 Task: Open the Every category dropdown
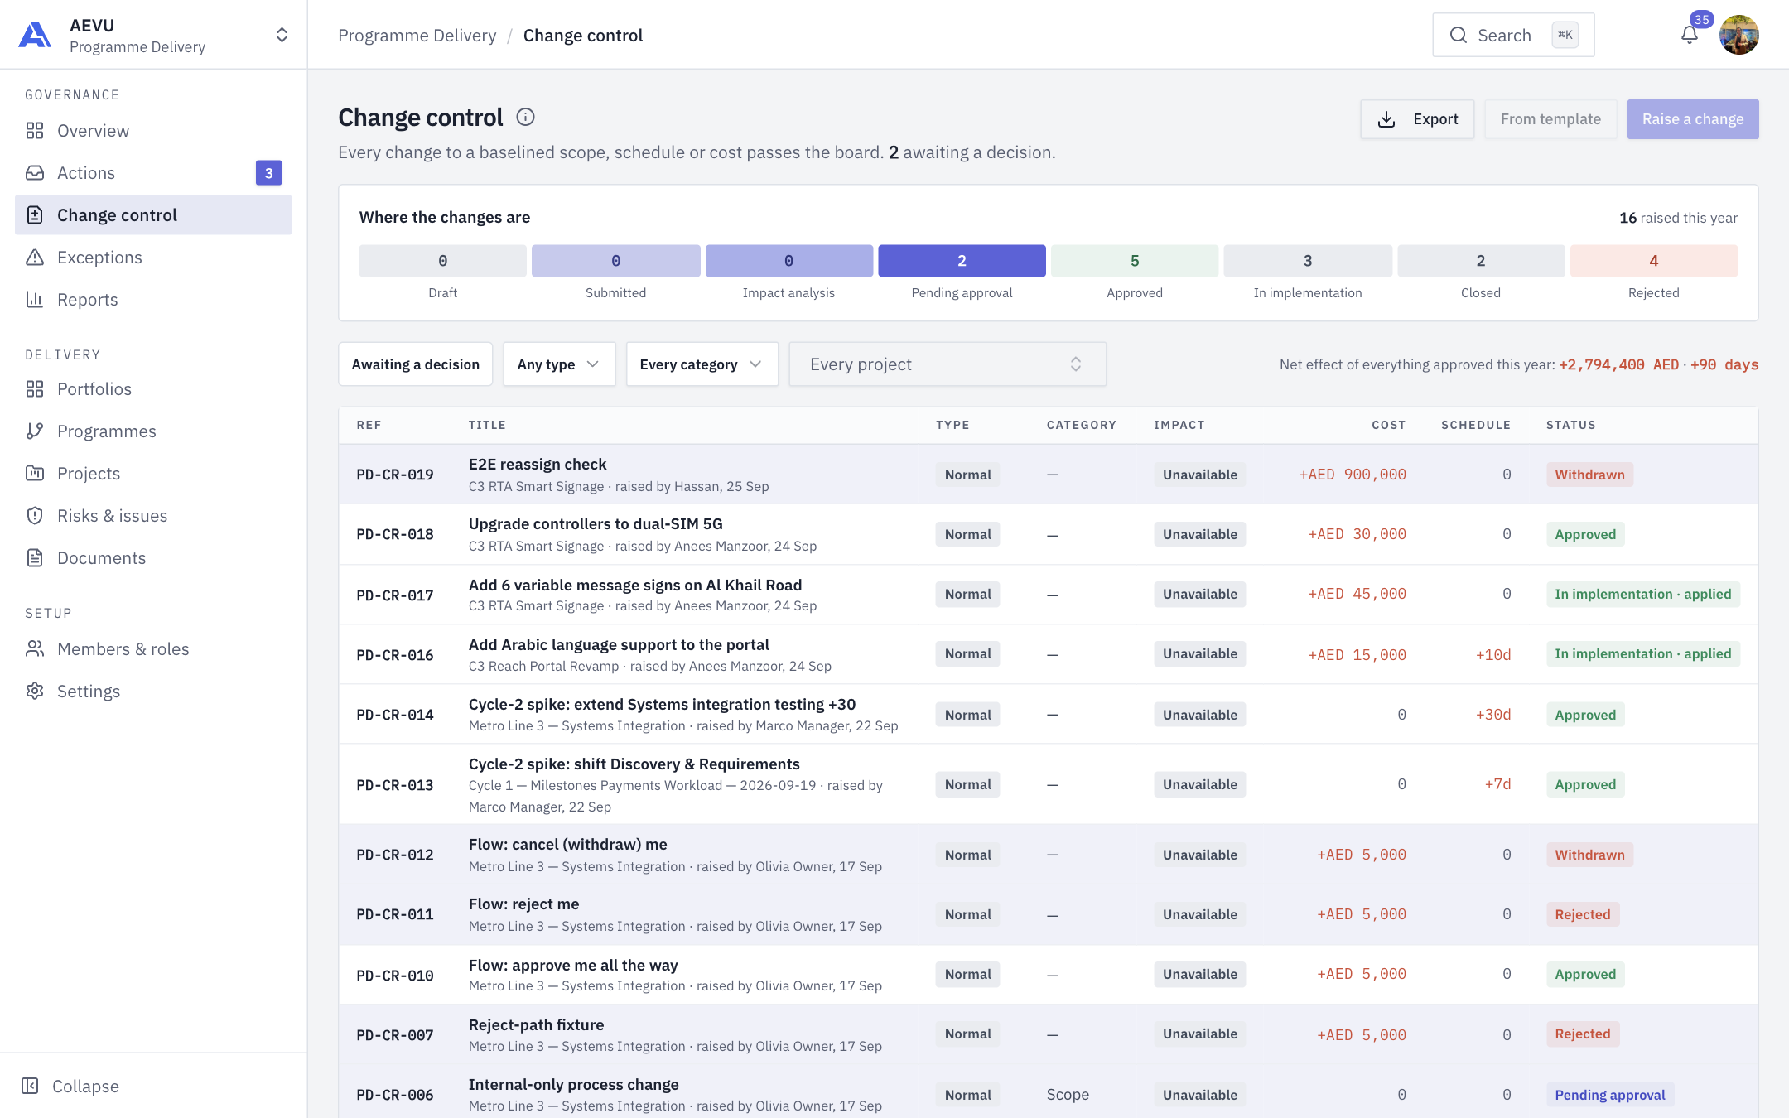point(702,364)
